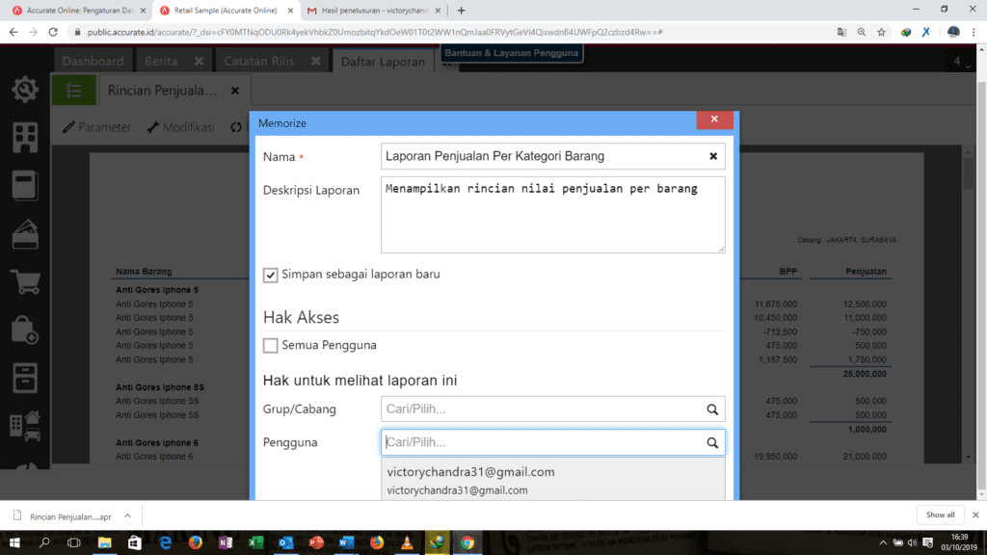Open Grup/Cabang search field
Screen dimensions: 987x555
coord(552,409)
